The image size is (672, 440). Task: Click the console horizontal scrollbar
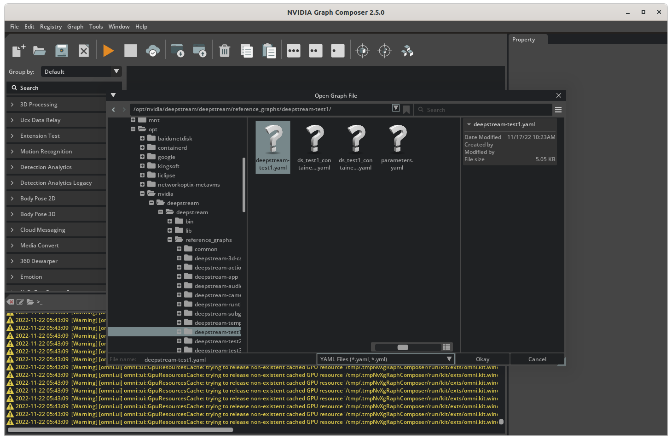121,430
